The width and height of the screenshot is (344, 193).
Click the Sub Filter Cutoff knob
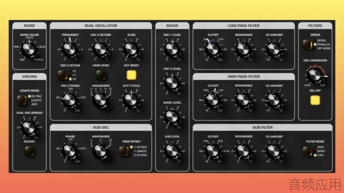click(x=213, y=151)
